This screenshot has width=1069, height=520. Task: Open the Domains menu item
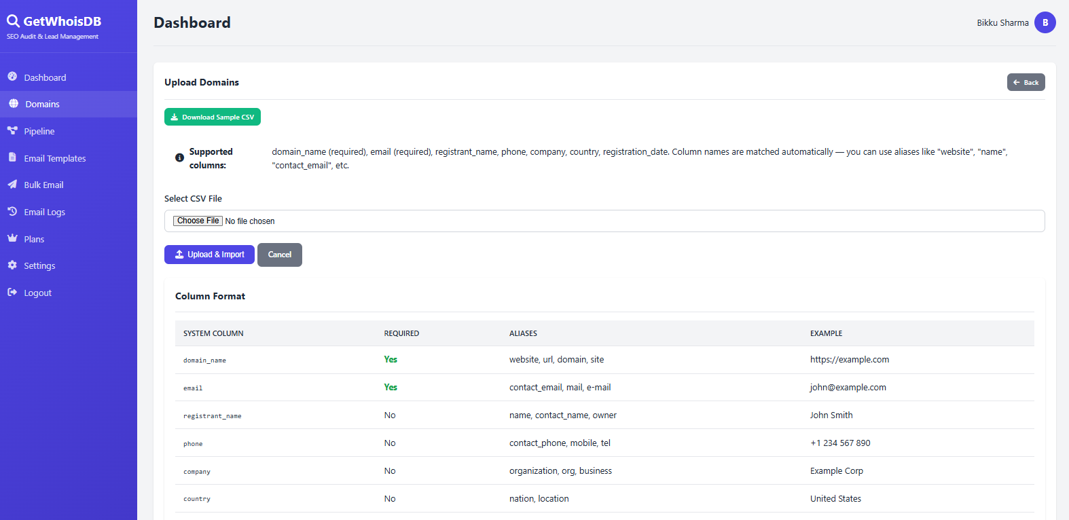point(69,104)
